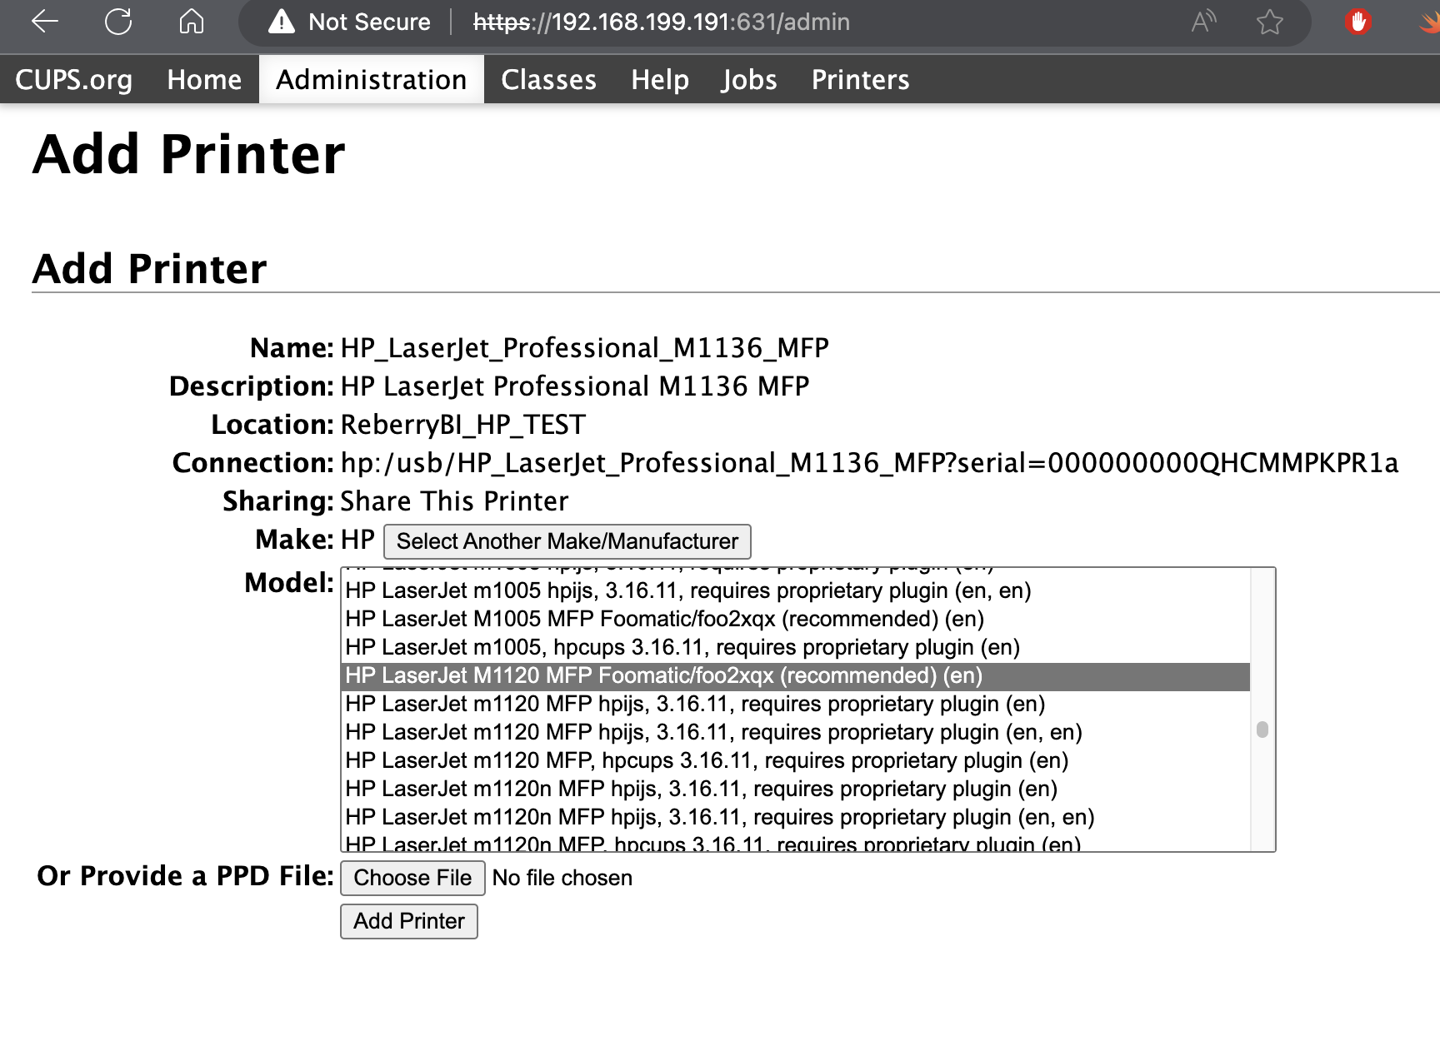The height and width of the screenshot is (1046, 1440).
Task: Select HP LaserJet m1120 MFP hpijs (en) model
Action: coord(796,704)
